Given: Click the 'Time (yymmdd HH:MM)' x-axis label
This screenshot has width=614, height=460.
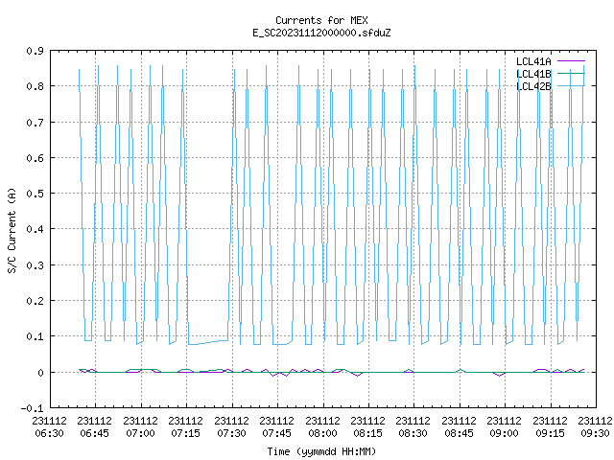Looking at the screenshot, I should coord(321,451).
